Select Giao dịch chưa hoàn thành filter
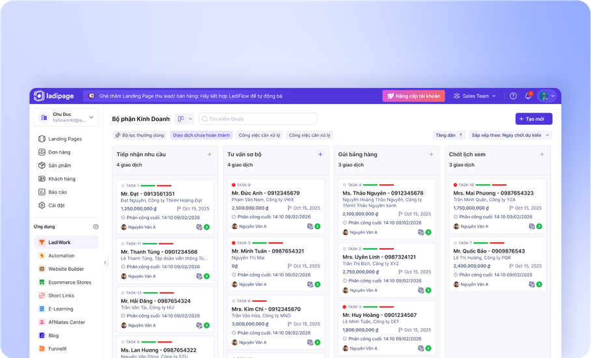 [201, 135]
